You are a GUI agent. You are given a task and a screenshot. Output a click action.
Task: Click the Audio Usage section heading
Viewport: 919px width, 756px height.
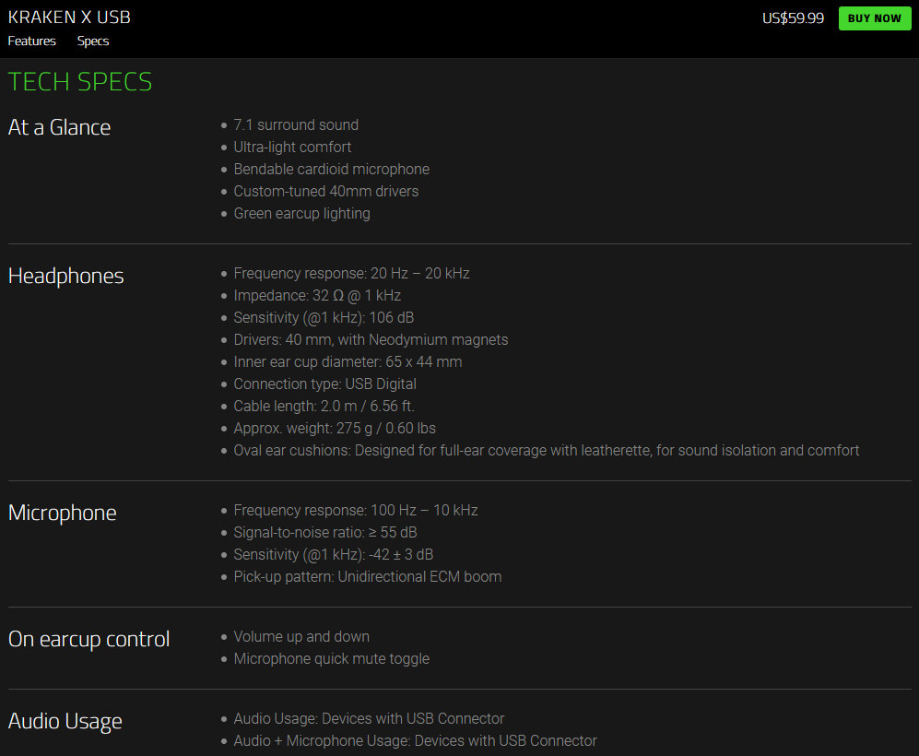pos(65,721)
